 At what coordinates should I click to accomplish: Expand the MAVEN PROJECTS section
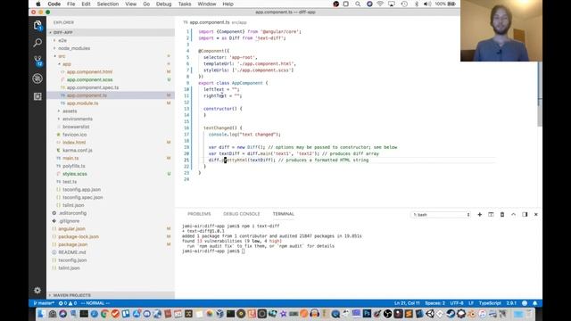pos(111,295)
